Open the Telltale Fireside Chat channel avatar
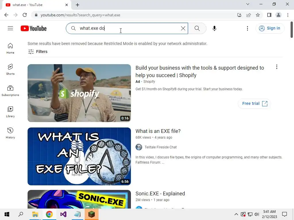The image size is (294, 220). tap(139, 147)
